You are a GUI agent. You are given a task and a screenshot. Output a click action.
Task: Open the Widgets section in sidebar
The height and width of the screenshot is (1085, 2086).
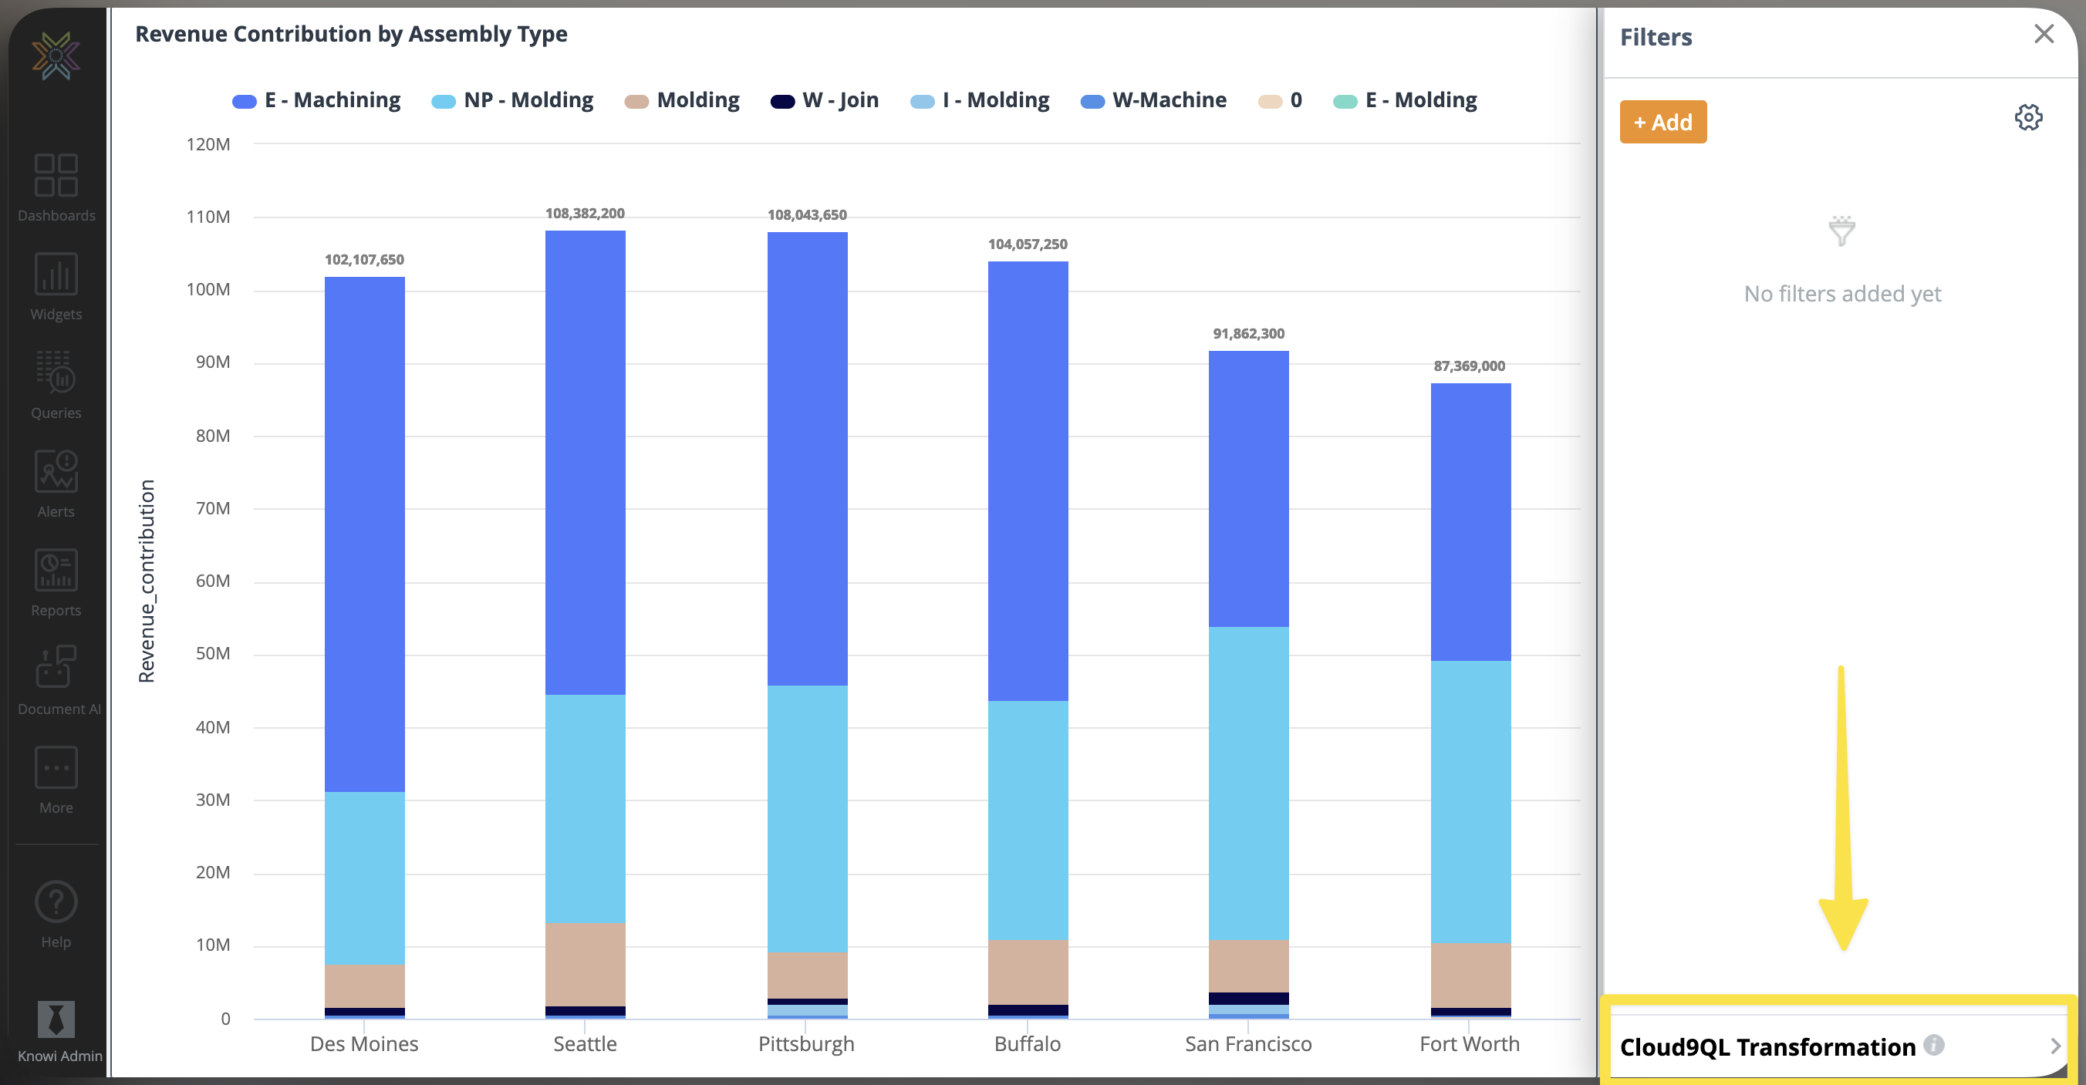point(56,286)
